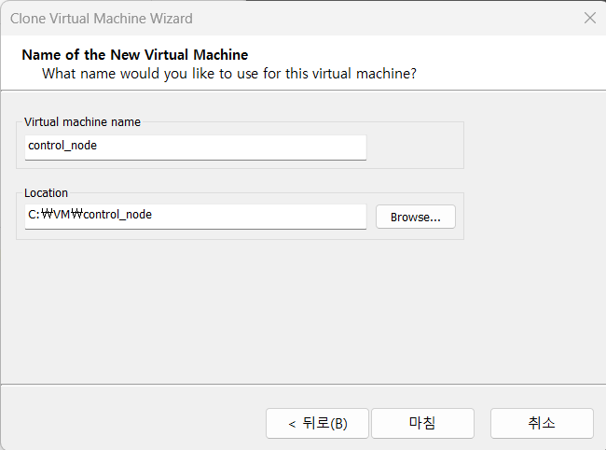
Task: Cancel the wizard with 취소 button
Action: coord(542,423)
